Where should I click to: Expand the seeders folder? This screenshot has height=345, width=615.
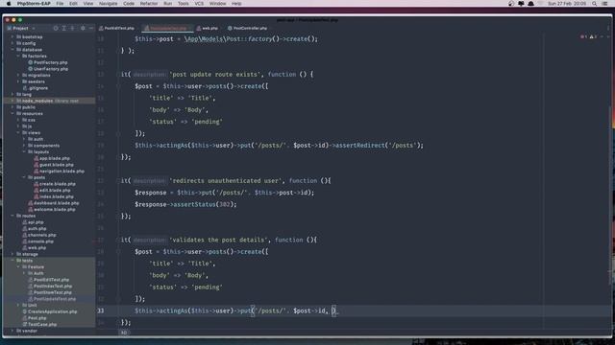pyautogui.click(x=18, y=81)
